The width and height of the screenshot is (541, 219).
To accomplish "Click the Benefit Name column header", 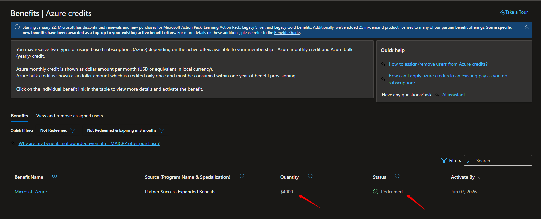I will point(29,177).
